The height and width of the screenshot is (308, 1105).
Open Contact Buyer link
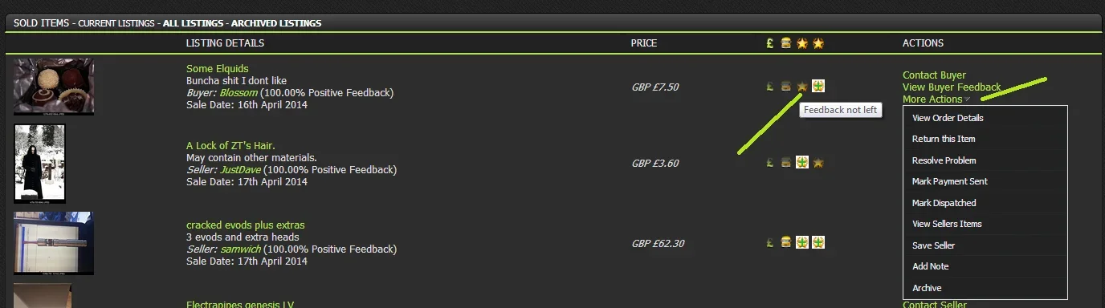point(934,75)
